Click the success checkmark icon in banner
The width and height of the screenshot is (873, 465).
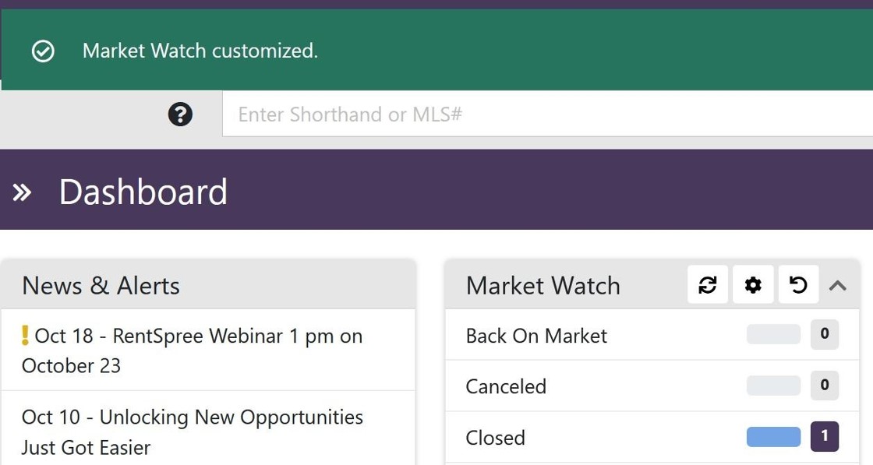43,51
